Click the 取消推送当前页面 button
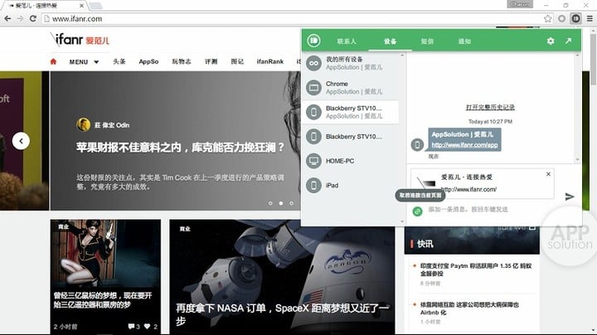The width and height of the screenshot is (597, 335). pyautogui.click(x=420, y=196)
